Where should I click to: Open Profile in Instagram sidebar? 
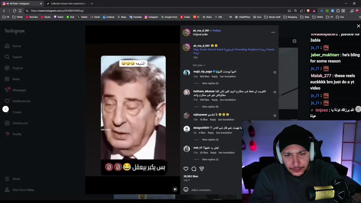[x=13, y=134]
